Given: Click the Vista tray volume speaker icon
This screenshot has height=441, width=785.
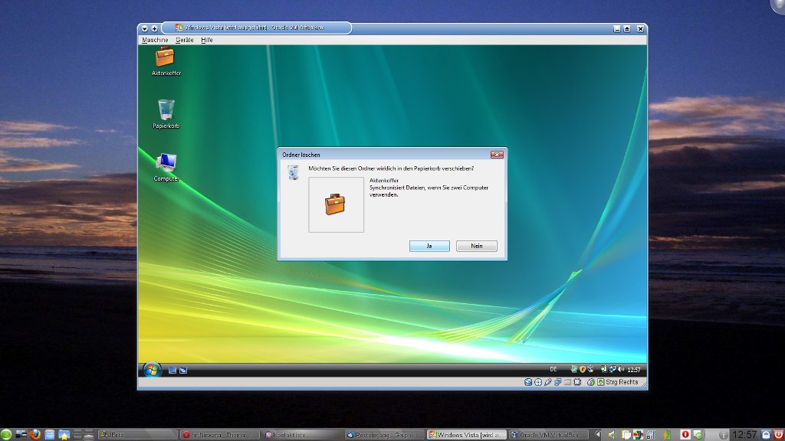Looking at the screenshot, I should (x=621, y=369).
